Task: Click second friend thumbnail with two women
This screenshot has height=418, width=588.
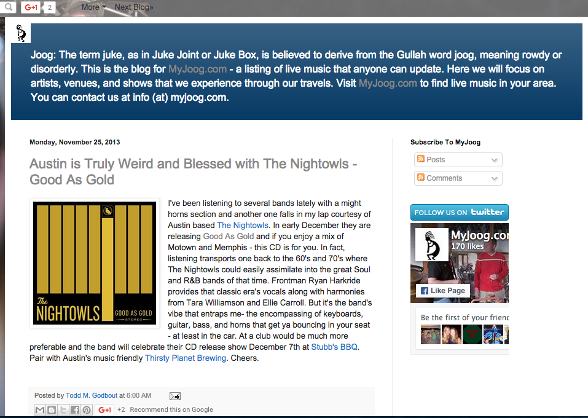Action: click(x=452, y=334)
